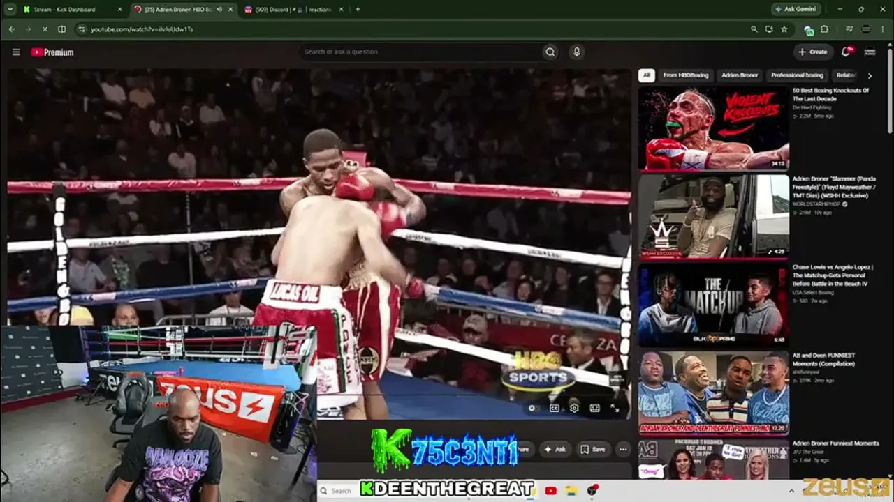Show more filter chips with right chevron
The width and height of the screenshot is (894, 502).
870,75
